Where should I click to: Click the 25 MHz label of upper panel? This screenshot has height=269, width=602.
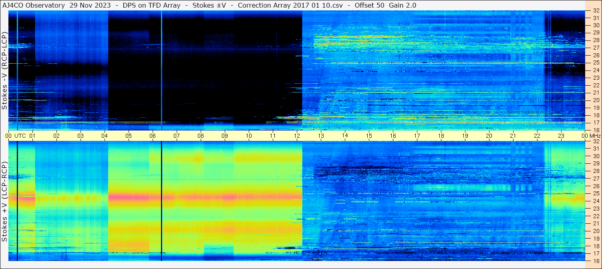pyautogui.click(x=595, y=63)
